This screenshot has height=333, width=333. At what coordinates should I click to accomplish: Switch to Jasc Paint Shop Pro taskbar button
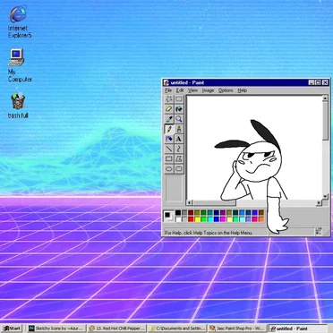point(237,329)
